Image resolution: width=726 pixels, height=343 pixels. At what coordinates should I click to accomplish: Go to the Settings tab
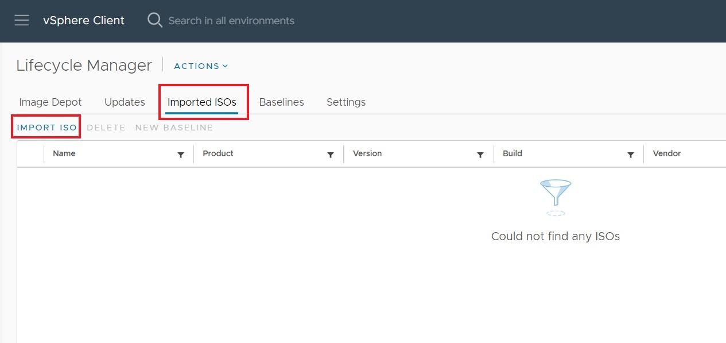point(346,102)
